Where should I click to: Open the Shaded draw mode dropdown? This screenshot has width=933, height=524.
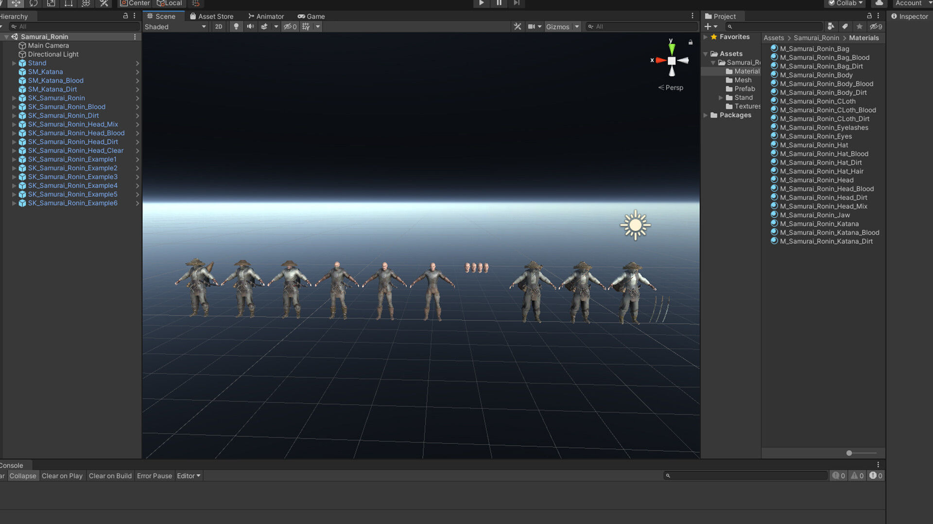pos(175,27)
